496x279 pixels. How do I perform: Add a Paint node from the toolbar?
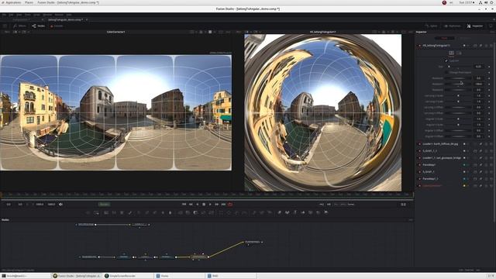tap(129, 212)
